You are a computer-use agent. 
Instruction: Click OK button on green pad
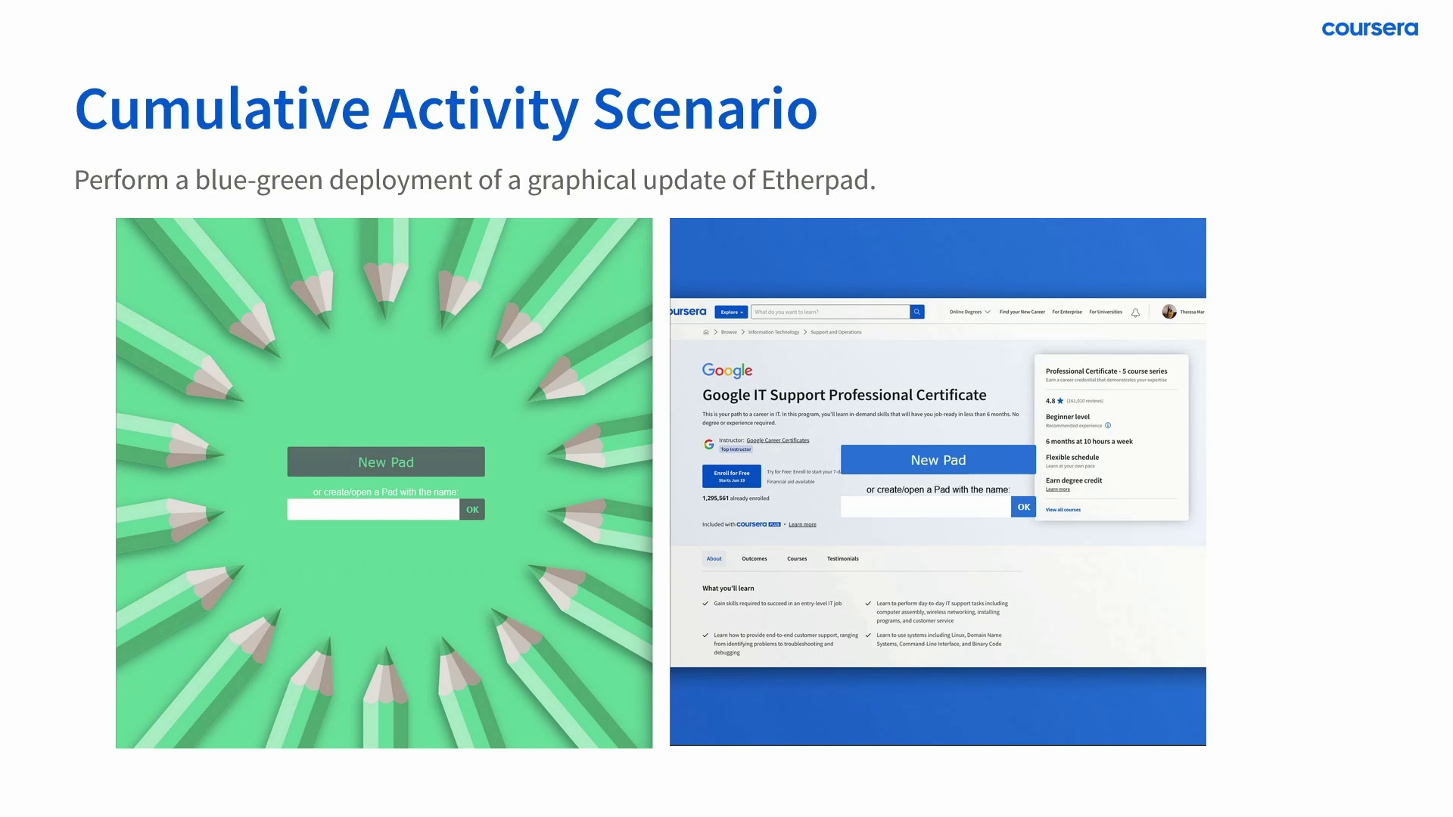[472, 510]
